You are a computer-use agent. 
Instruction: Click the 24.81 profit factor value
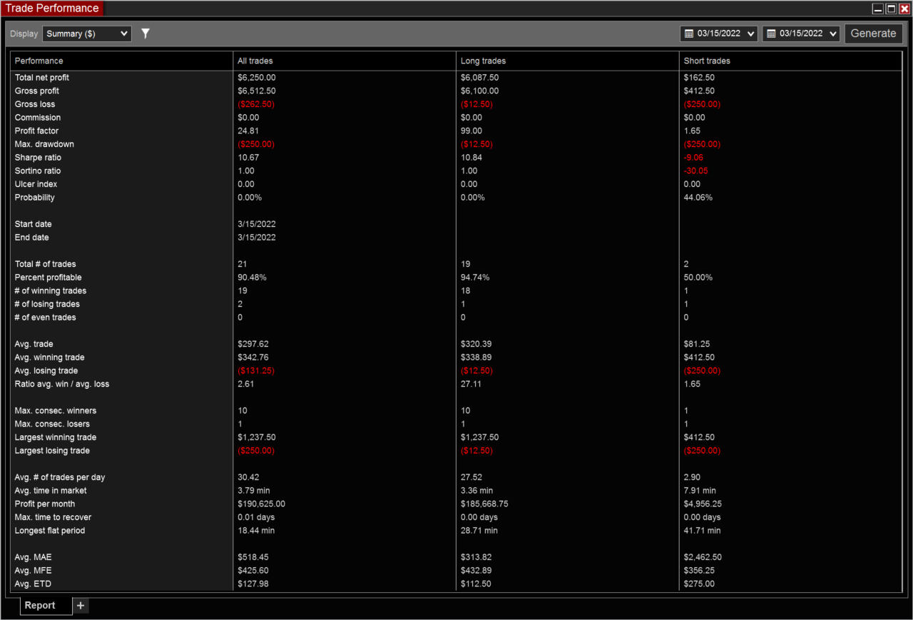[248, 131]
